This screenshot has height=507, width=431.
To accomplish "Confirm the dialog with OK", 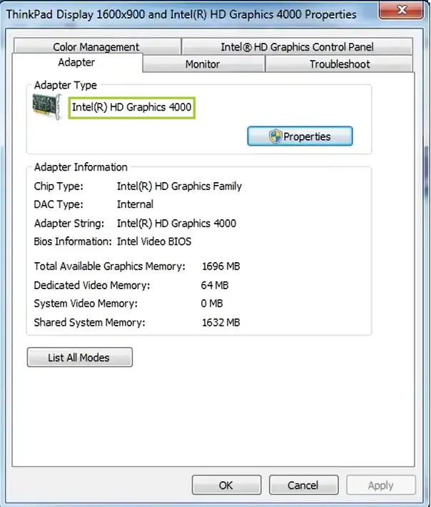I will pos(225,486).
